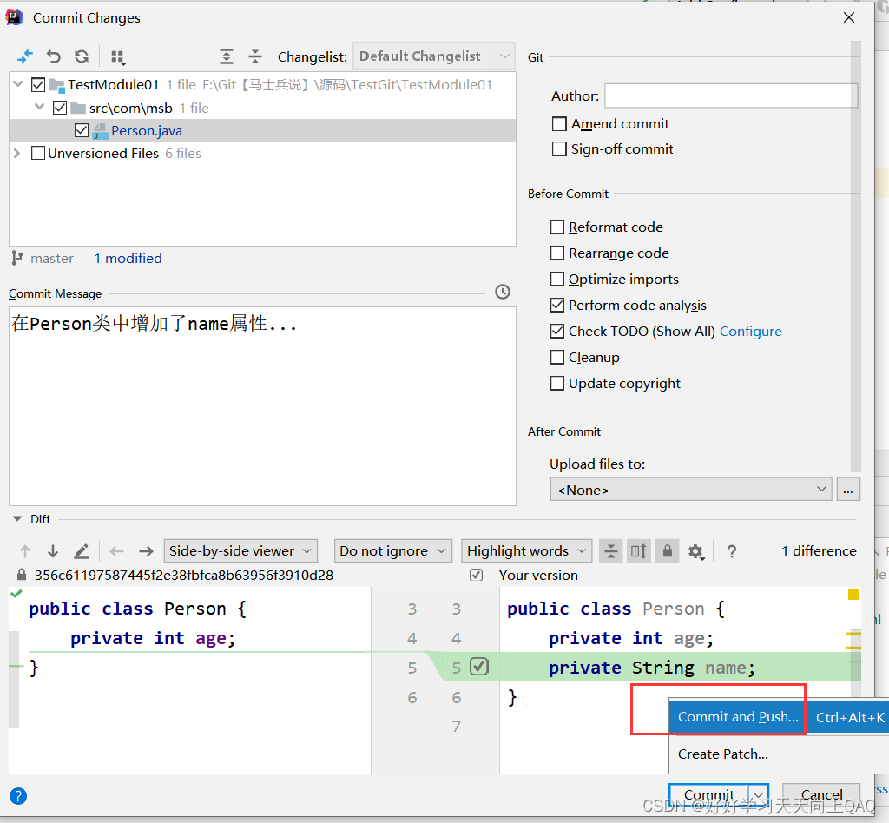The width and height of the screenshot is (889, 823).
Task: Click the Group By icon
Action: 118,57
